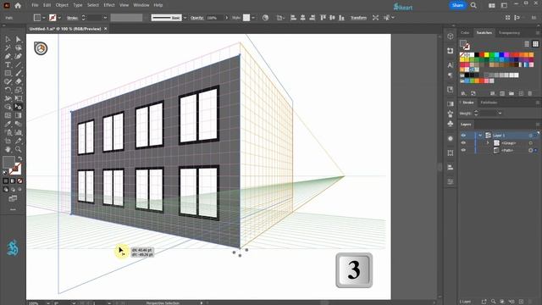Switch swatches to thumbnail grid view
542x305 pixels.
point(535,44)
